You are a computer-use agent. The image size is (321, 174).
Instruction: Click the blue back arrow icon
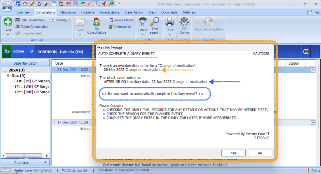click(x=18, y=4)
